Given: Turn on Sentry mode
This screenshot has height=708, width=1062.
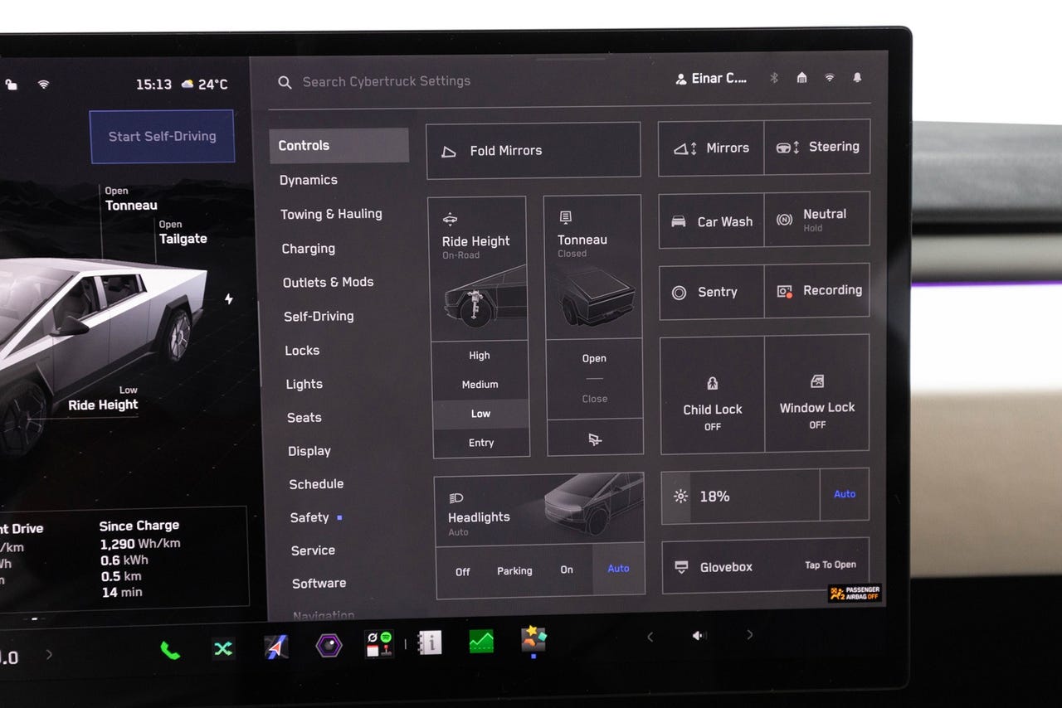Looking at the screenshot, I should [712, 293].
